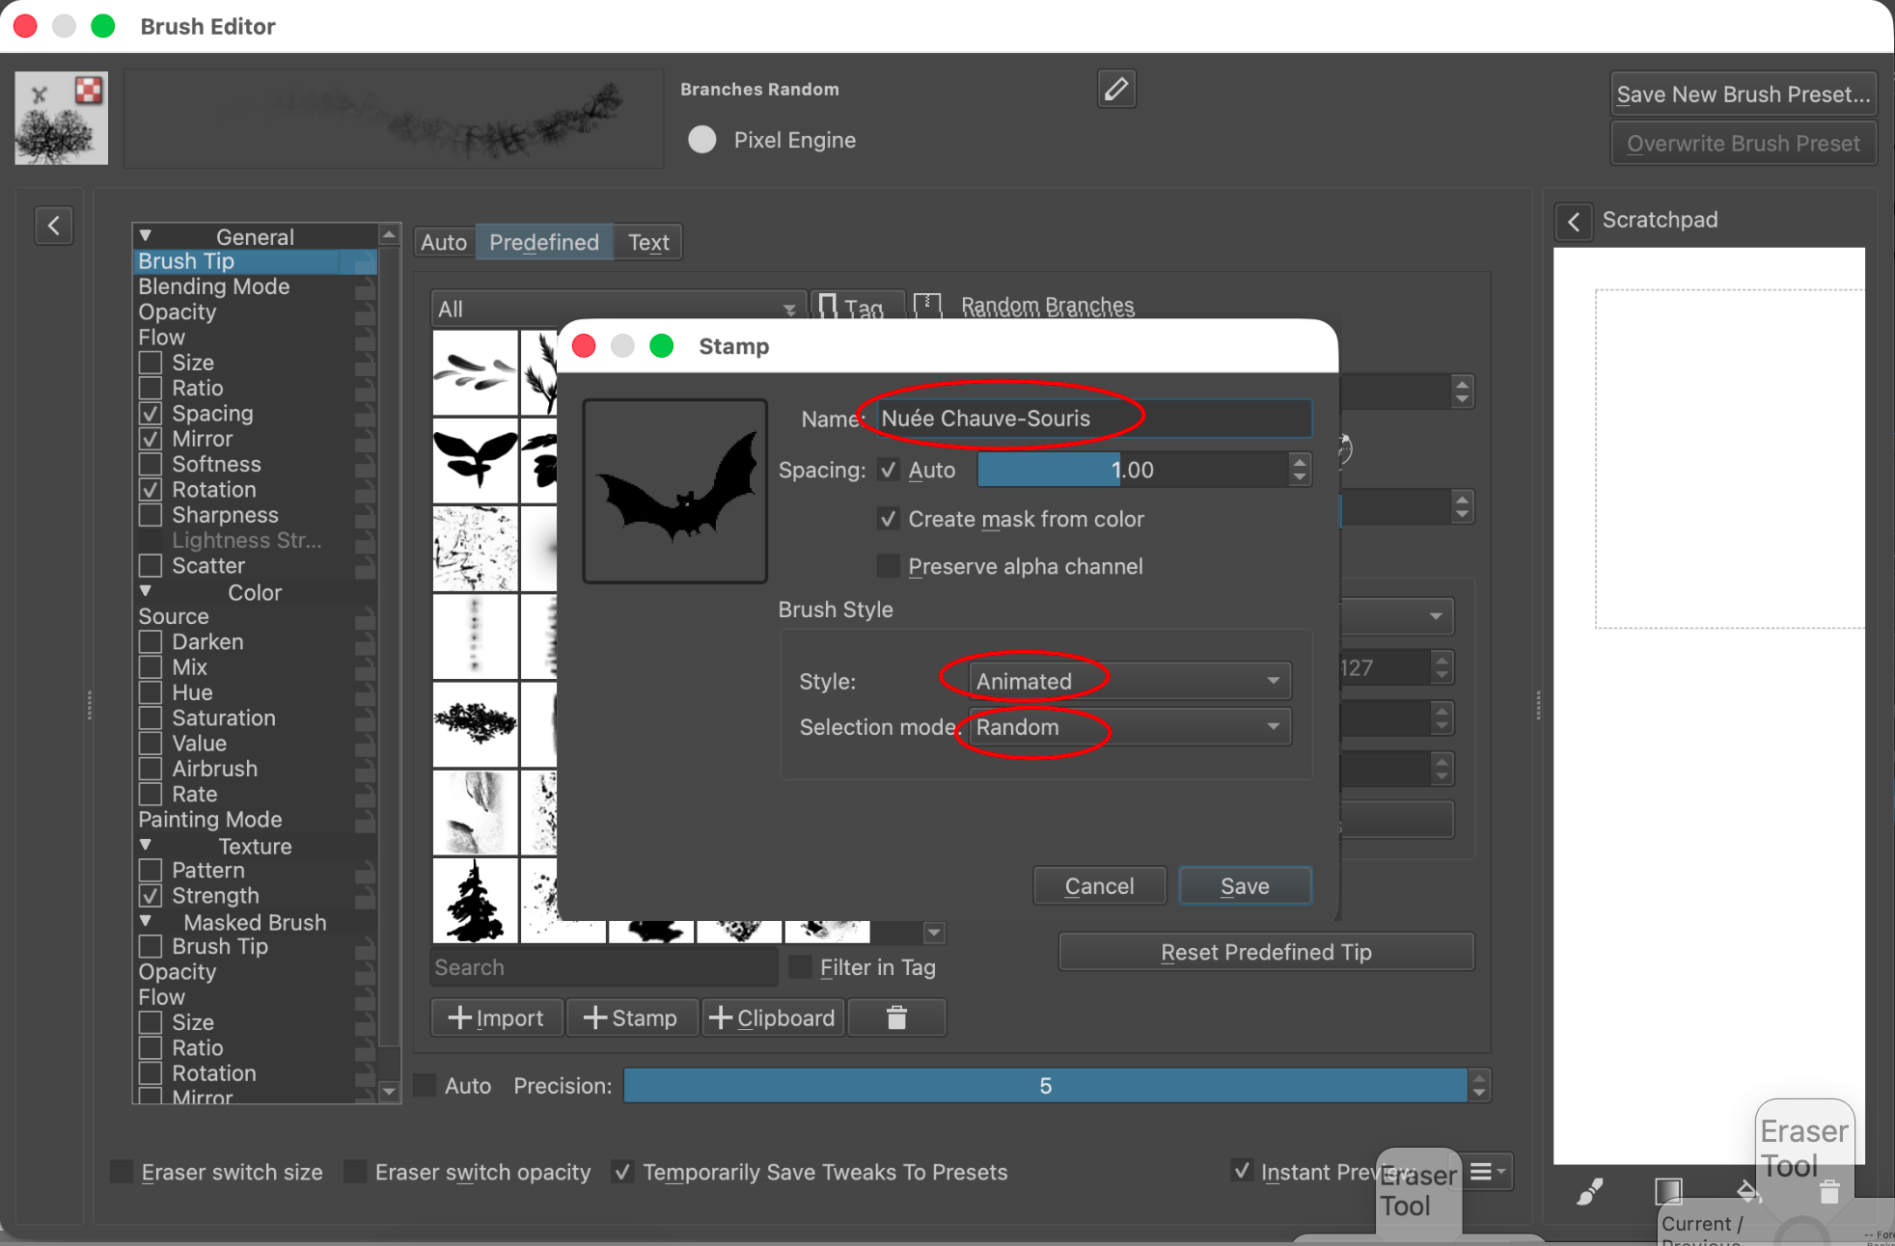Click Save in the Stamp dialog

[x=1245, y=885]
